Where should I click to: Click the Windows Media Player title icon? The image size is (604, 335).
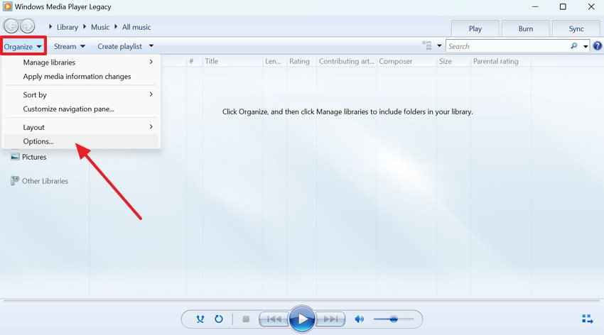pyautogui.click(x=7, y=6)
